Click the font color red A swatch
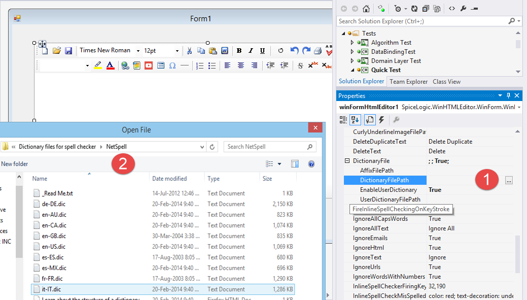 coord(110,65)
